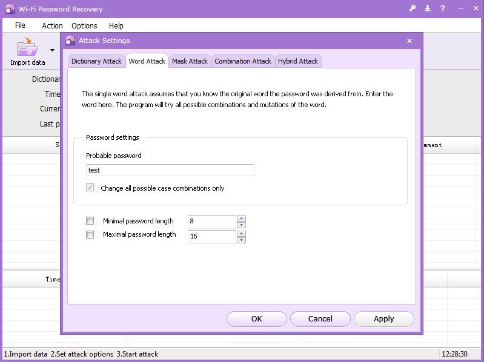Click the 'Password settings' group label
Screen dimensions: 484x362
[112, 137]
